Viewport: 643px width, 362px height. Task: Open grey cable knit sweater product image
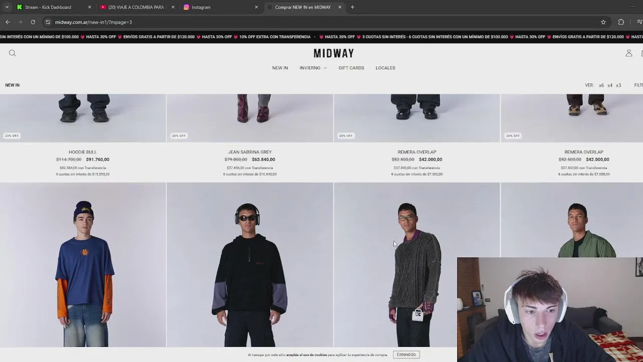click(x=416, y=265)
